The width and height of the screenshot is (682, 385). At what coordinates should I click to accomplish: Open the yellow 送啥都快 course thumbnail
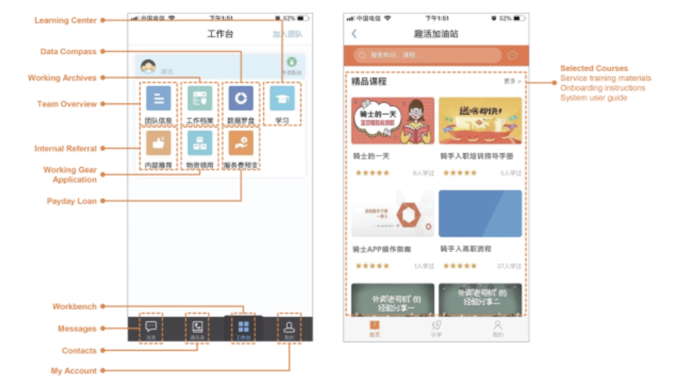(480, 121)
